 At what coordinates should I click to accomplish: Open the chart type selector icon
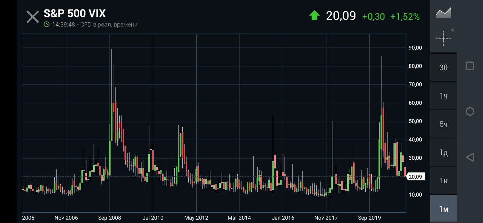point(443,13)
